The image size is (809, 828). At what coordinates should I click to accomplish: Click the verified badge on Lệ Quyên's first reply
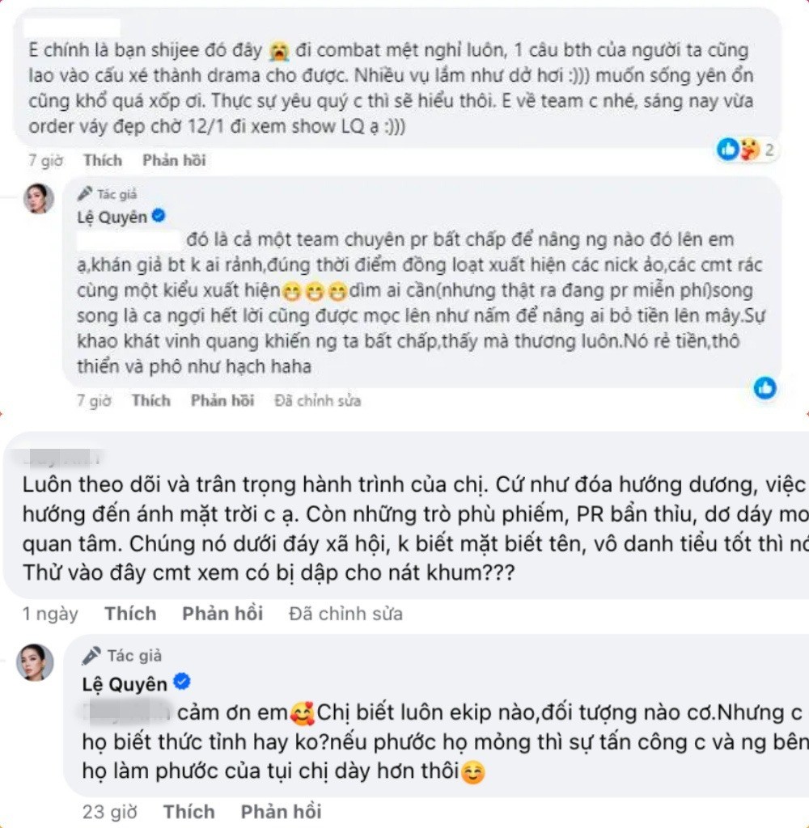coord(159,216)
